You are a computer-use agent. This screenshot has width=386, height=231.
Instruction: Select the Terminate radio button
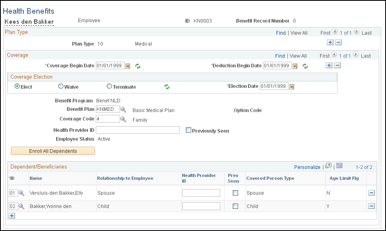point(109,86)
